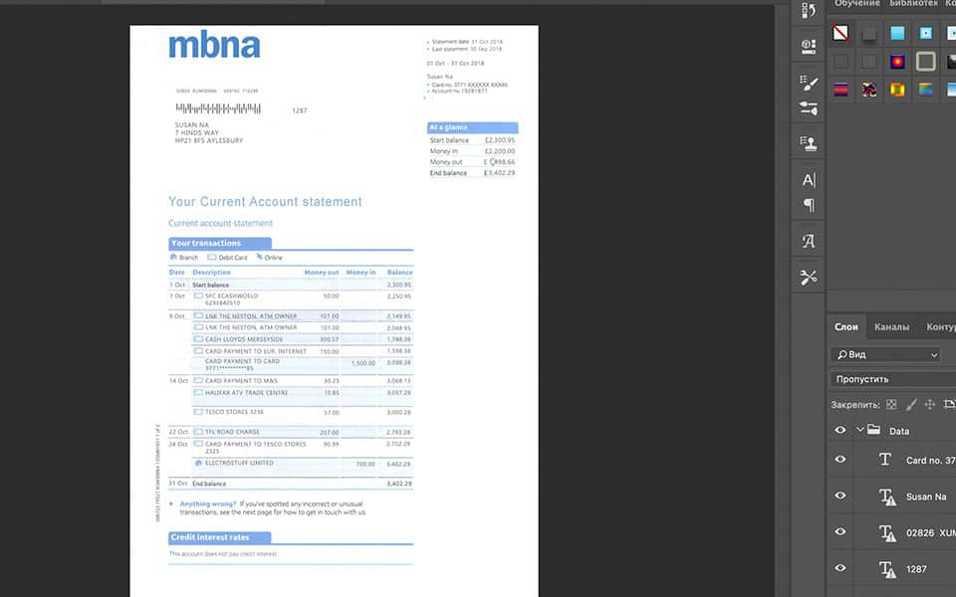Click the lock image pixels brush icon

pos(911,405)
